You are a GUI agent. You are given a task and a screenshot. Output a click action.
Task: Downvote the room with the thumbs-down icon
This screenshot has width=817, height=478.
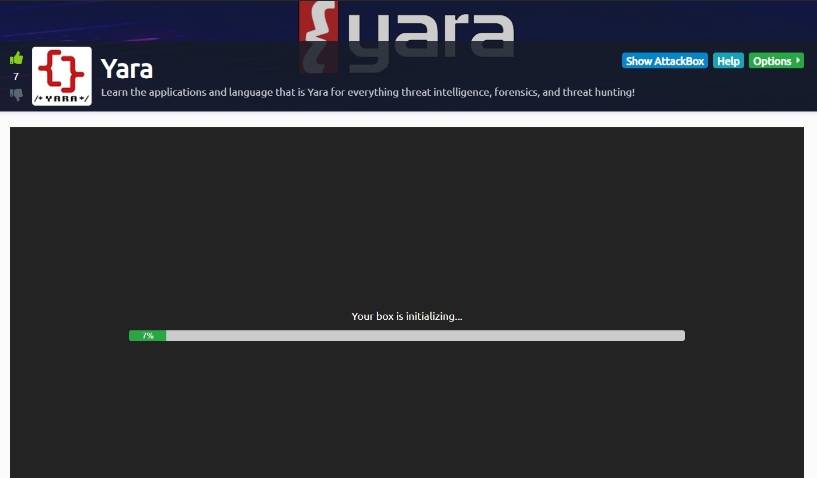[x=16, y=94]
